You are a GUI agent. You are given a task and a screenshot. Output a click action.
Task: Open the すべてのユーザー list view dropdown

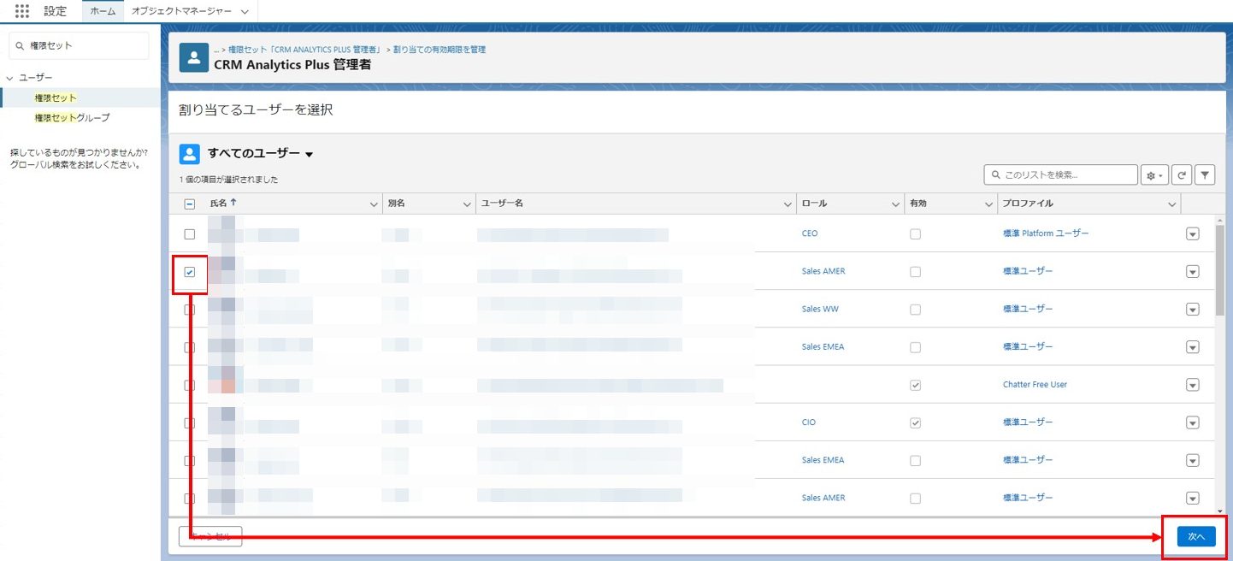(x=309, y=155)
